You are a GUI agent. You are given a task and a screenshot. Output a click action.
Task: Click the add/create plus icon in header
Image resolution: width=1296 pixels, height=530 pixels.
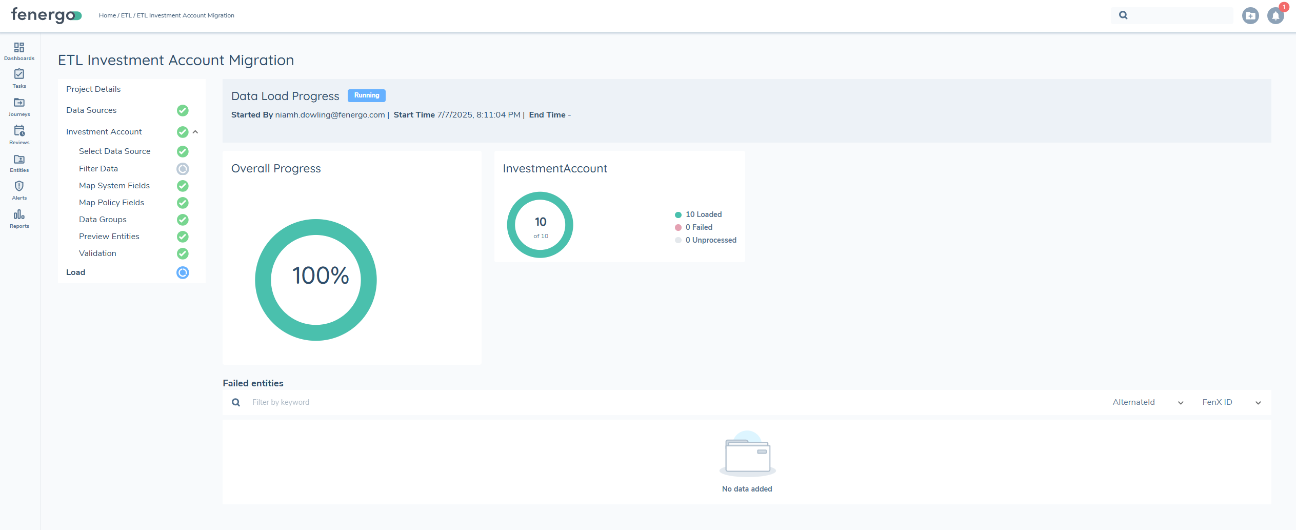pos(1250,15)
